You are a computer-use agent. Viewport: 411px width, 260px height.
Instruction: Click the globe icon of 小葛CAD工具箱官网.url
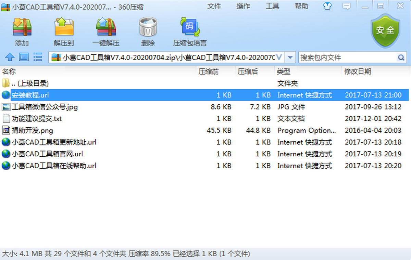tap(6, 154)
